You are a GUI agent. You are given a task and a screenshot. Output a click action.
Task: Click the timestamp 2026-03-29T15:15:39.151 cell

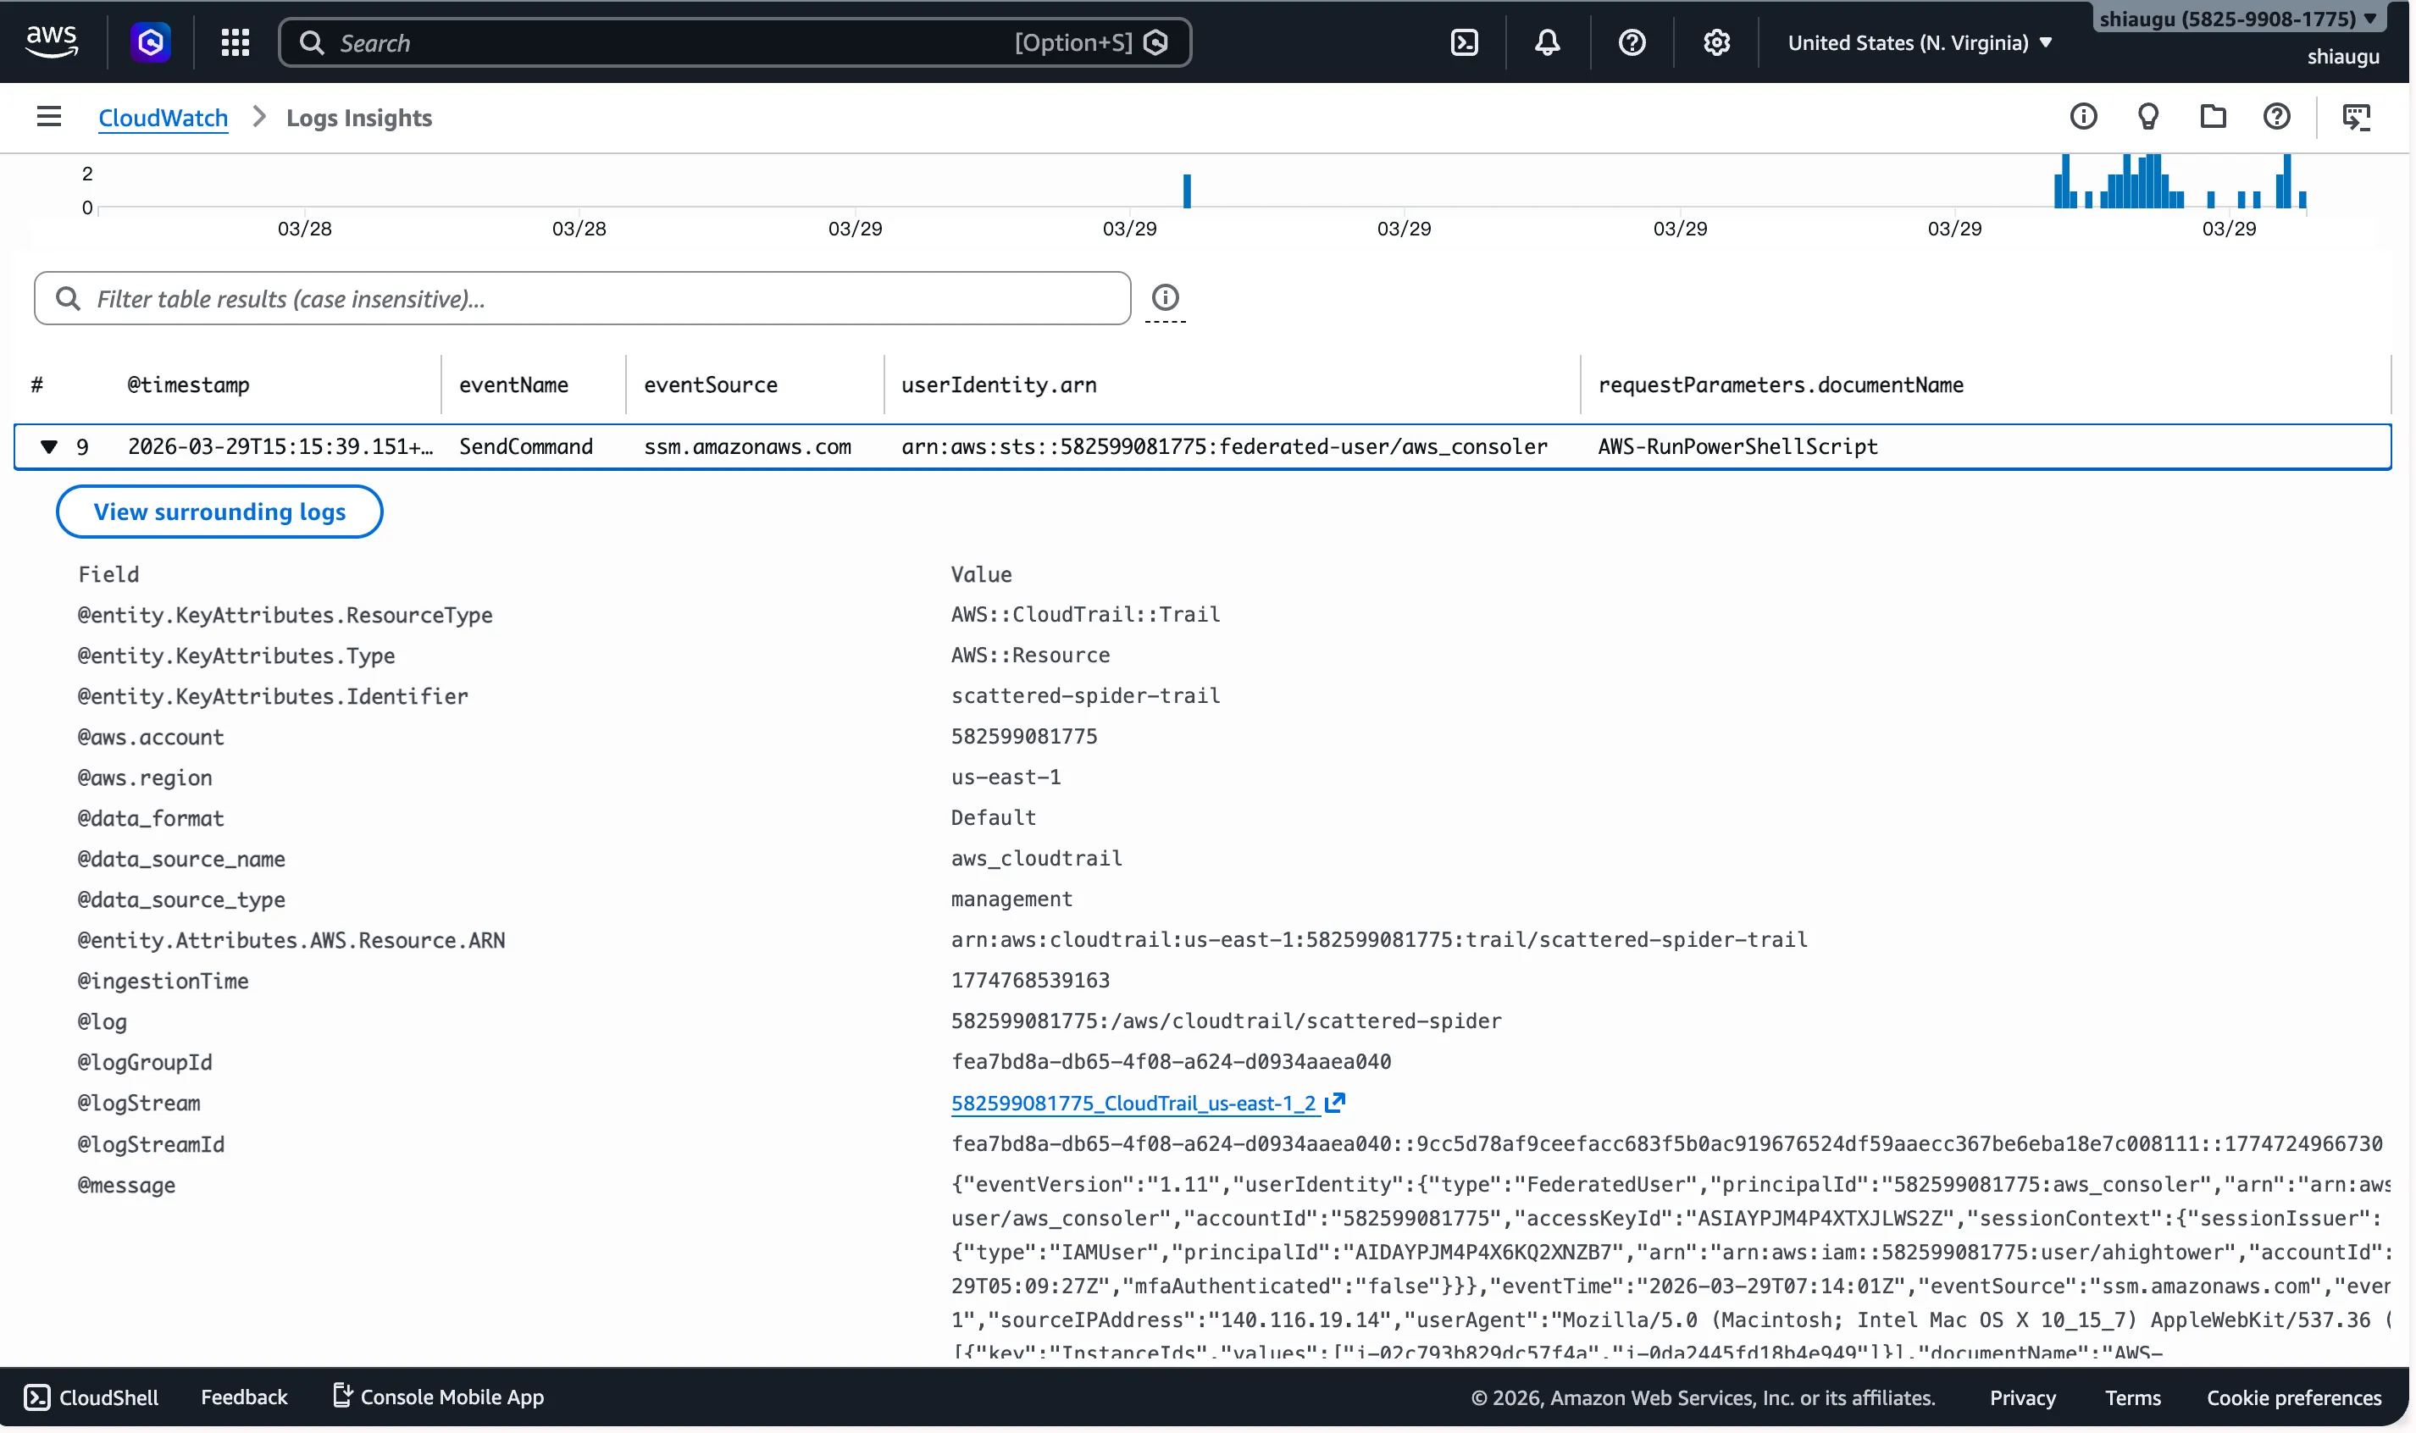281,446
